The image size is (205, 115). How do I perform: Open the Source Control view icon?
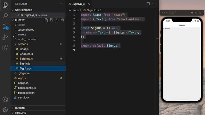click(5, 27)
